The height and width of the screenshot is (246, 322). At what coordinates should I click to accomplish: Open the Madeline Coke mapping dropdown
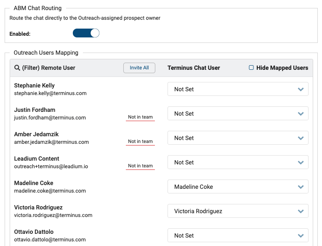click(x=238, y=187)
